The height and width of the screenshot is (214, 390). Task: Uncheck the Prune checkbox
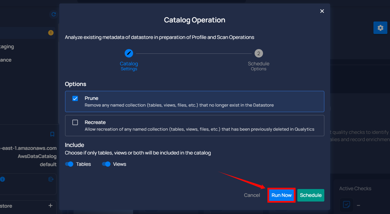click(75, 98)
